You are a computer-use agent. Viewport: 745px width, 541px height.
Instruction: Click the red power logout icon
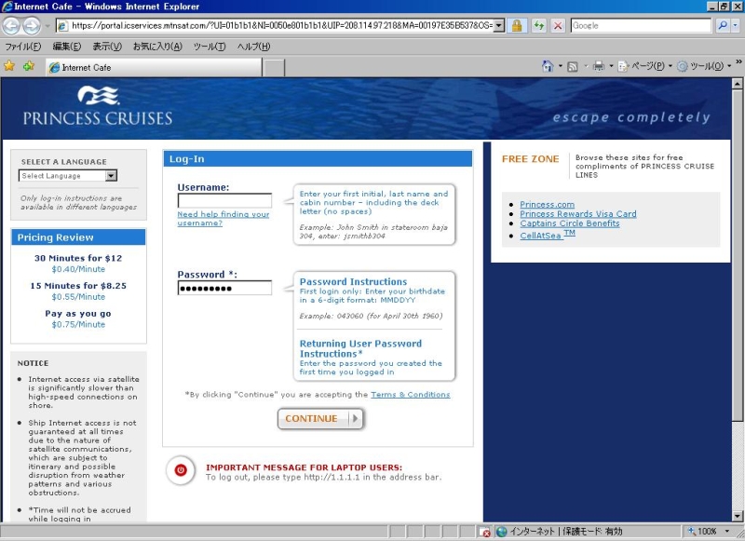tap(181, 470)
